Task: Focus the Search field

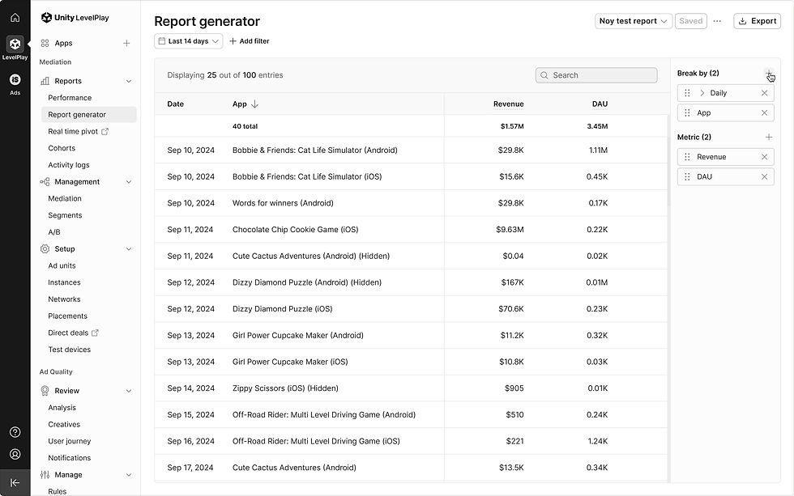Action: tap(596, 75)
